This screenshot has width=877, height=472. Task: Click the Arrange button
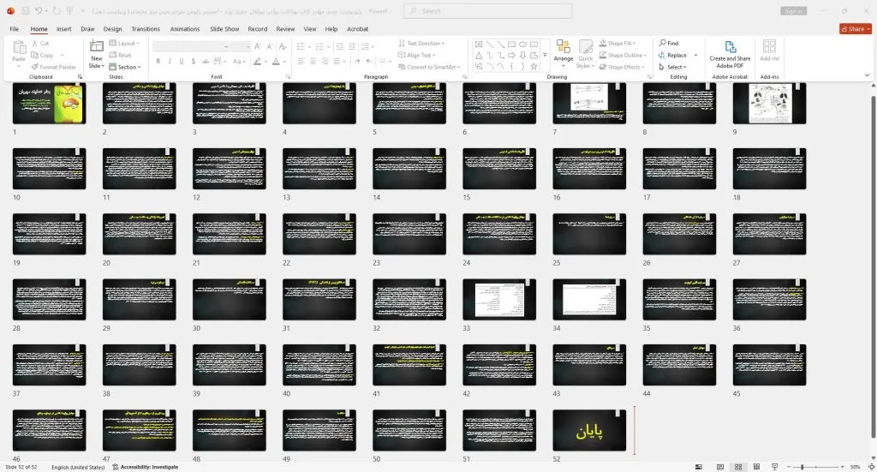564,54
